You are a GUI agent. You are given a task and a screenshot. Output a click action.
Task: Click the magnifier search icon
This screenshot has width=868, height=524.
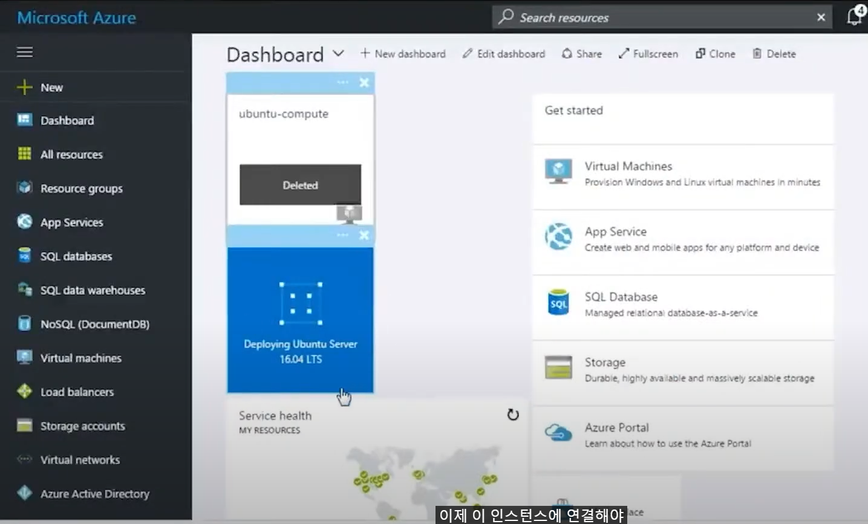[x=506, y=17]
